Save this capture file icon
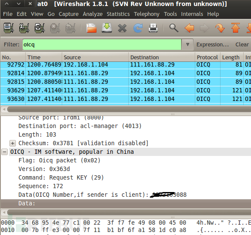 click(107, 28)
